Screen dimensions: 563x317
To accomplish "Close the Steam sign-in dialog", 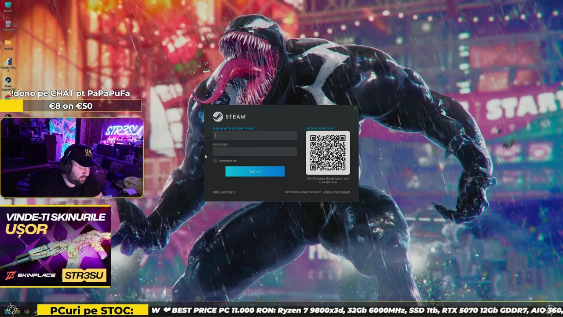I will [x=355, y=108].
